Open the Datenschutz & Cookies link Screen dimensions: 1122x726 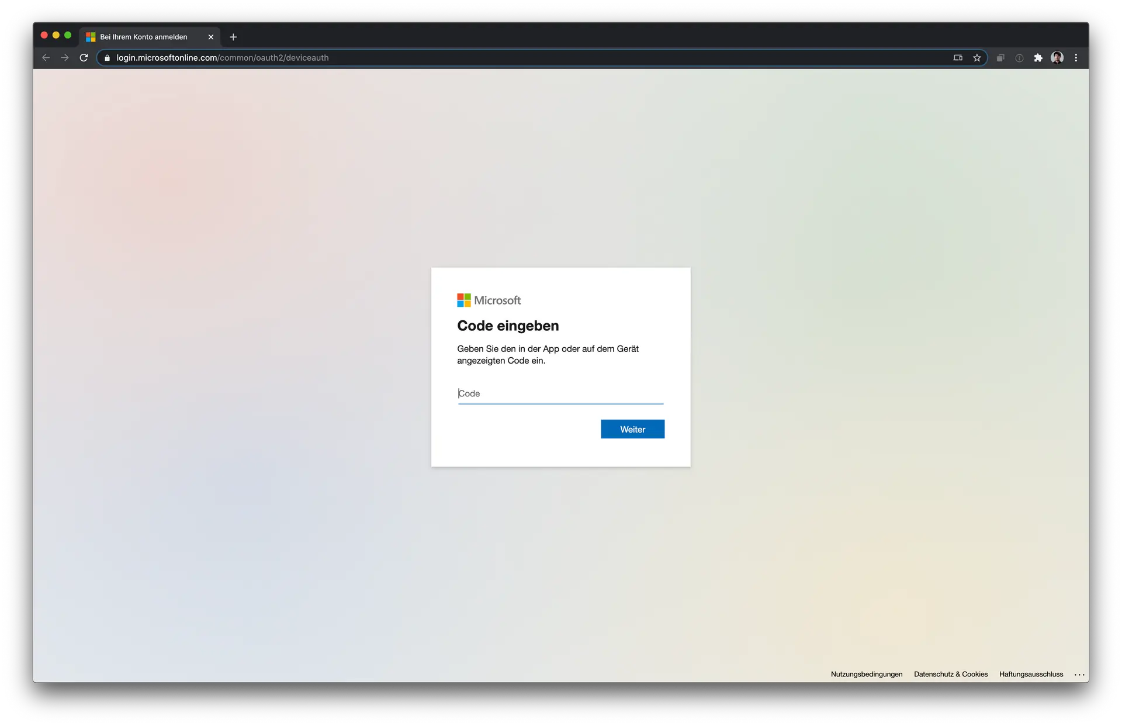pos(950,674)
